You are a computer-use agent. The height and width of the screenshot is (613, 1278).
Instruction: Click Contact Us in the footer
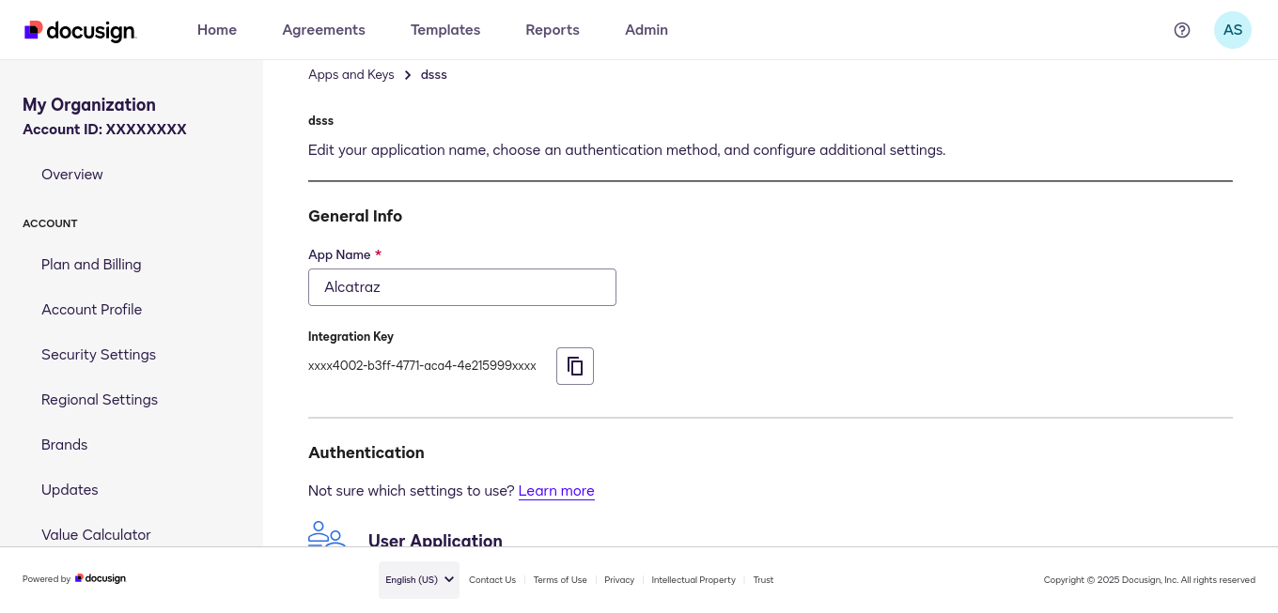491,579
